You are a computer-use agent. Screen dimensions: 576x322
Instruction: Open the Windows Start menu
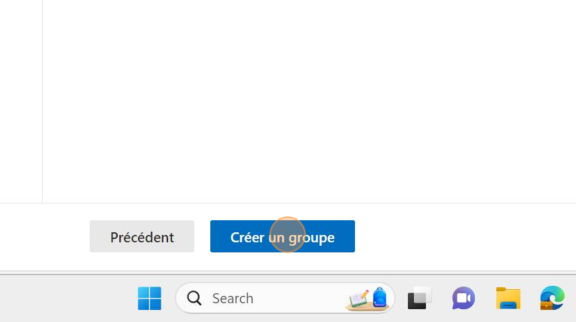tap(149, 298)
